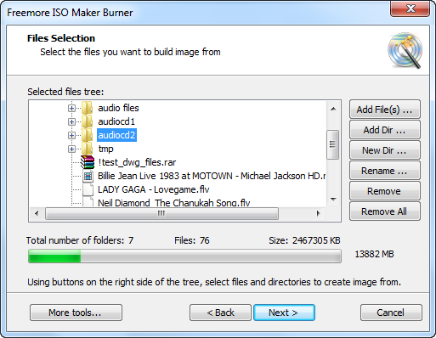Click the horizontal scrollbar right arrow
This screenshot has width=436, height=338.
tap(319, 213)
